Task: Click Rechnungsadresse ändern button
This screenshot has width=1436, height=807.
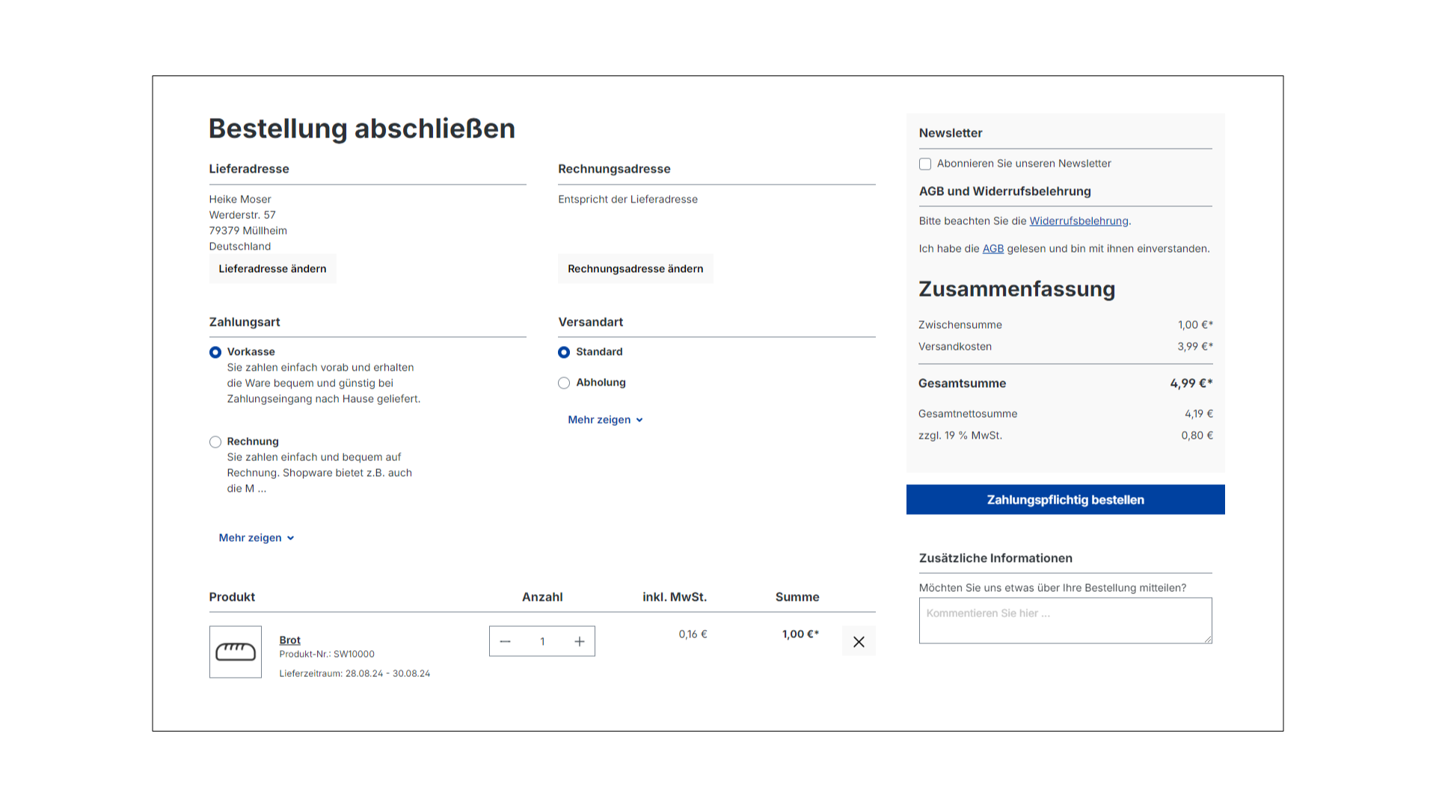Action: pyautogui.click(x=635, y=269)
